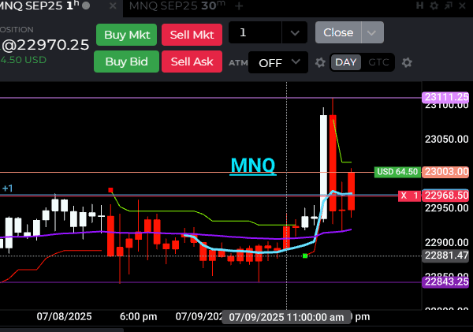The image size is (473, 332).
Task: Click the green square buy signal marker
Action: click(305, 256)
